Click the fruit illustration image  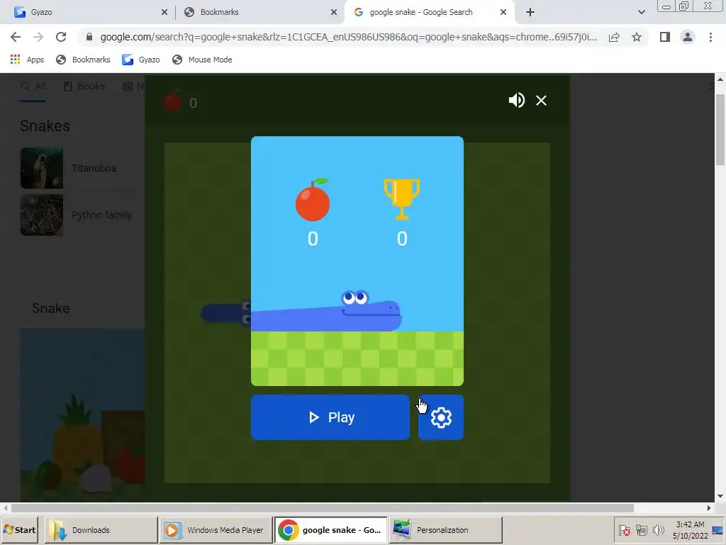coord(82,414)
